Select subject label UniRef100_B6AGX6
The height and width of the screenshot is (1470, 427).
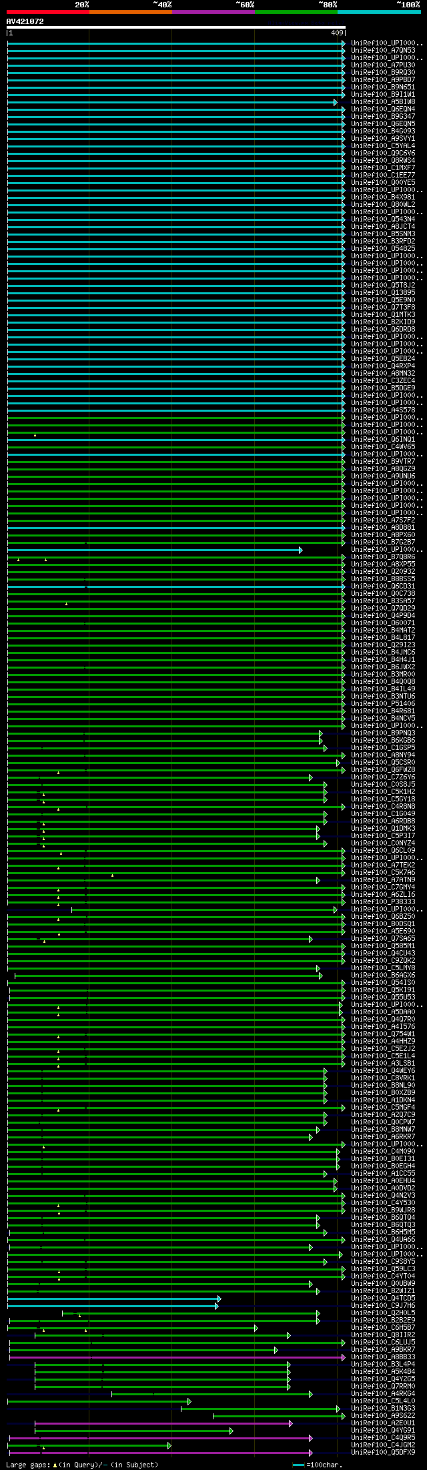[383, 976]
